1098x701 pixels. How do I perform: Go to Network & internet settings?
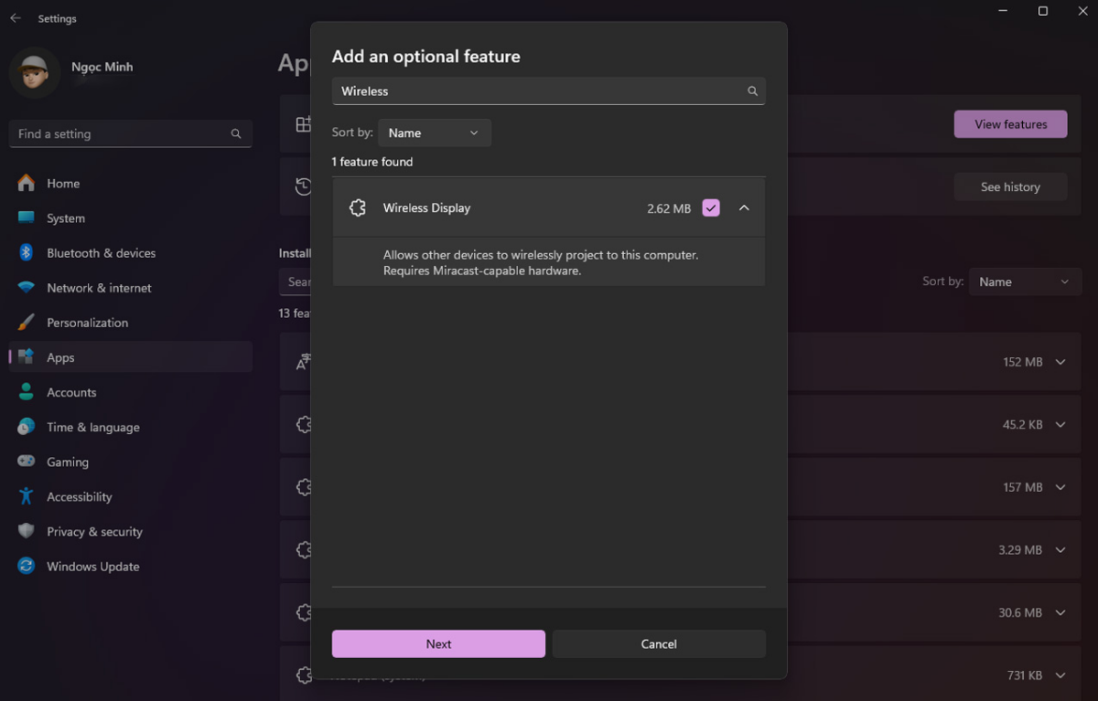click(99, 288)
